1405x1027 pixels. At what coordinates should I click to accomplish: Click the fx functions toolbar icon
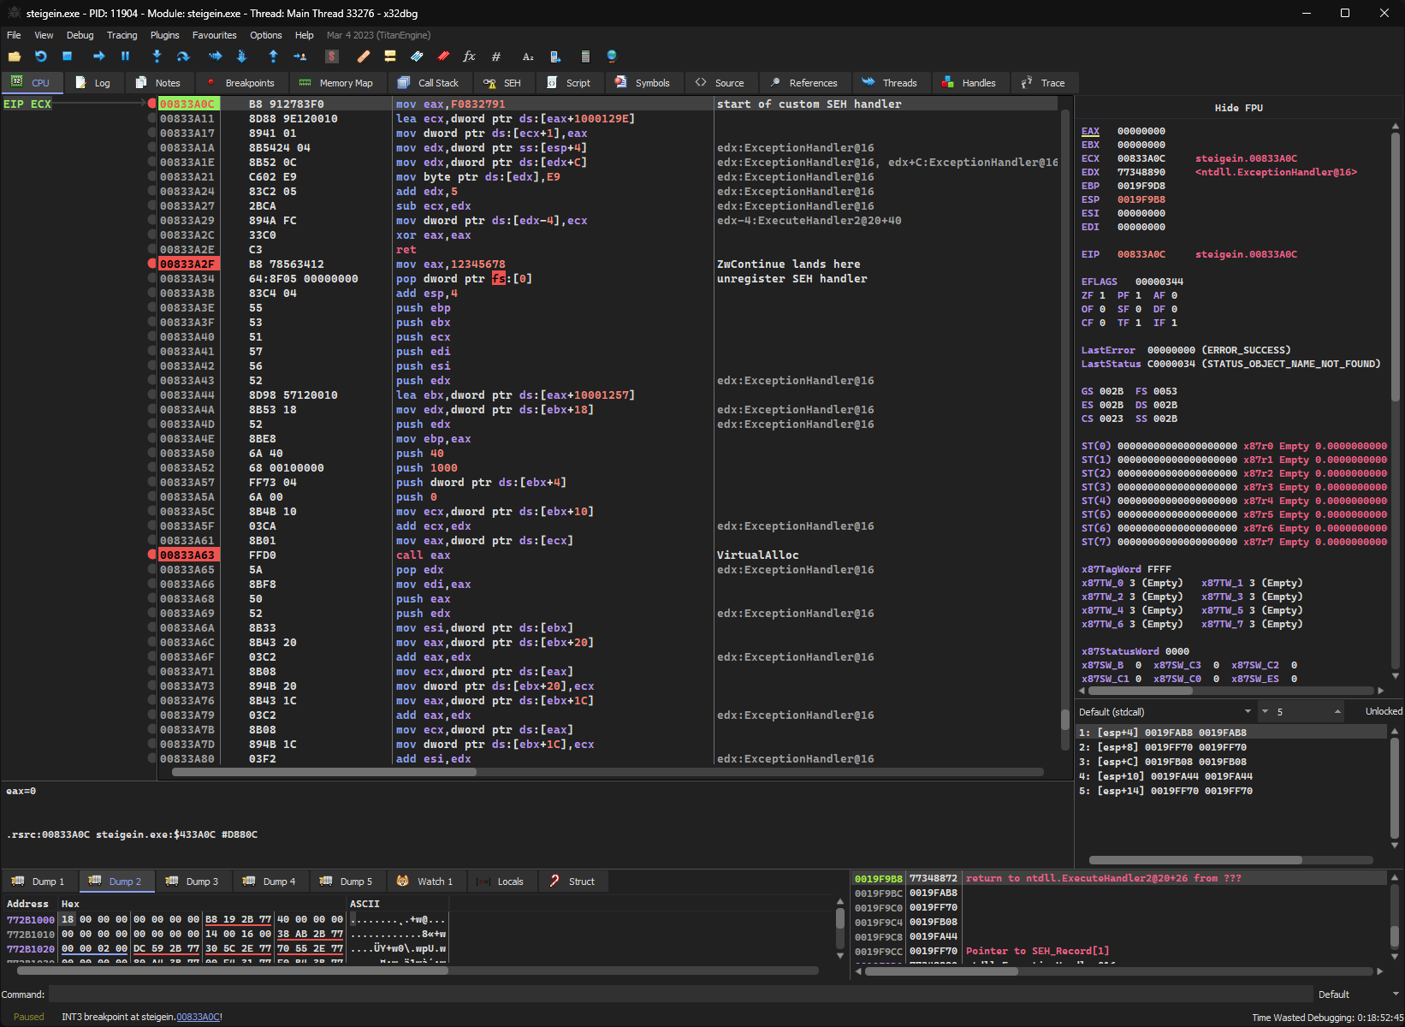(469, 56)
